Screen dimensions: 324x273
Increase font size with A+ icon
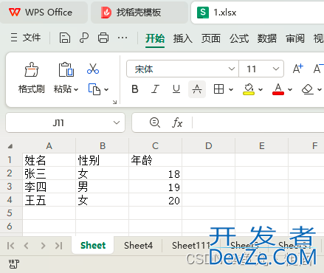point(298,69)
